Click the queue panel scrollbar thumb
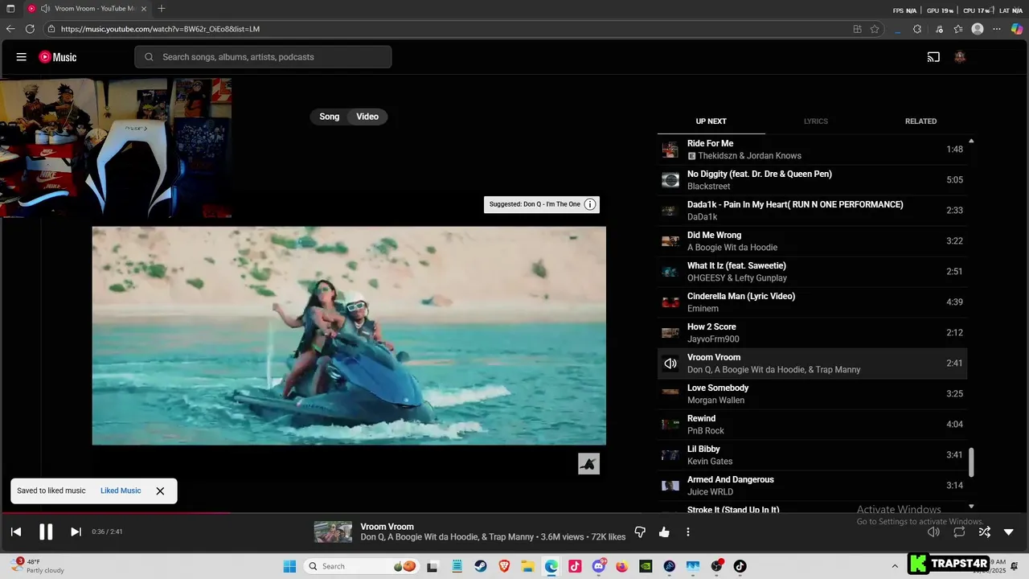1029x579 pixels. pos(971,462)
